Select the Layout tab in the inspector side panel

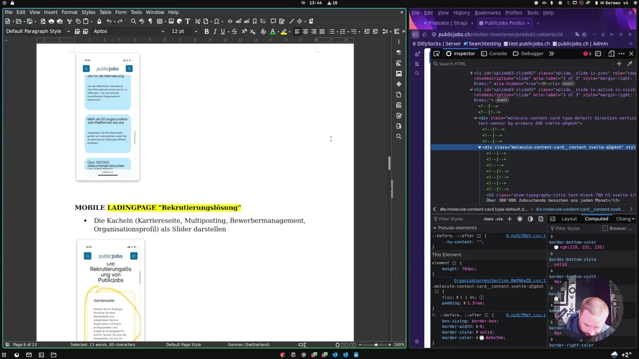569,219
